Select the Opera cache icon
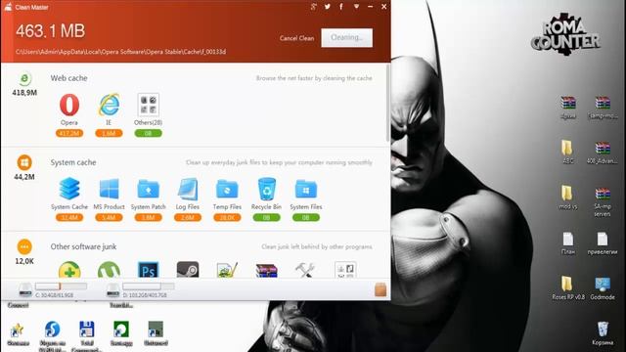Screen dimensions: 626x352 69,105
